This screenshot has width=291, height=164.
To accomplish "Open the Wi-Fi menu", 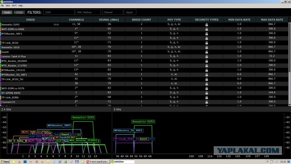I will click(x=14, y=5).
